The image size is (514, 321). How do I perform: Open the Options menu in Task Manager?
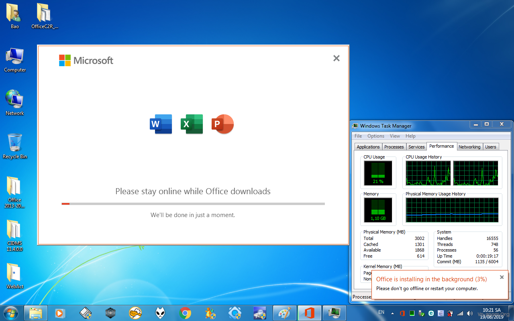[376, 136]
